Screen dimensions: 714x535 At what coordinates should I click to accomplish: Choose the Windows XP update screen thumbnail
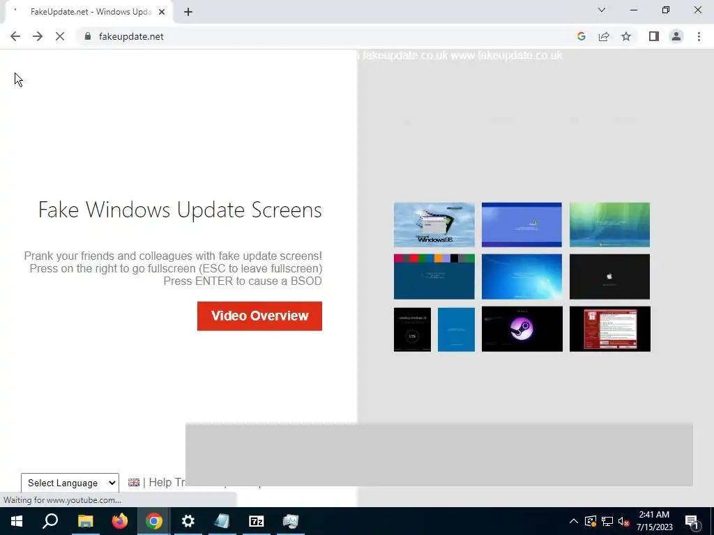[x=522, y=225]
